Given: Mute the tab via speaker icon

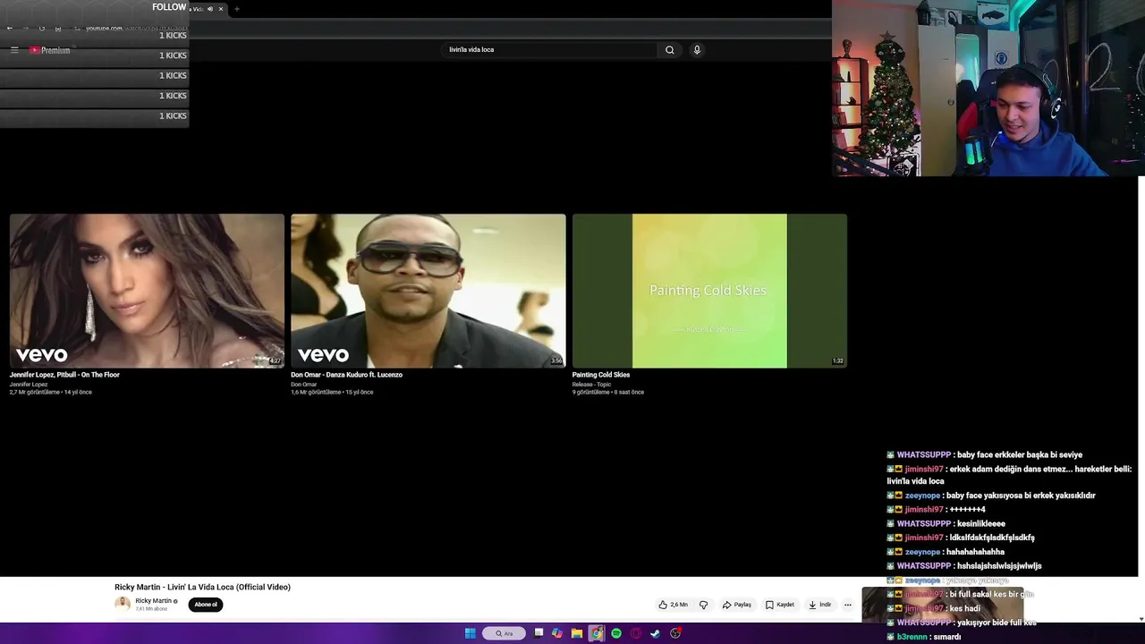Looking at the screenshot, I should click(210, 9).
